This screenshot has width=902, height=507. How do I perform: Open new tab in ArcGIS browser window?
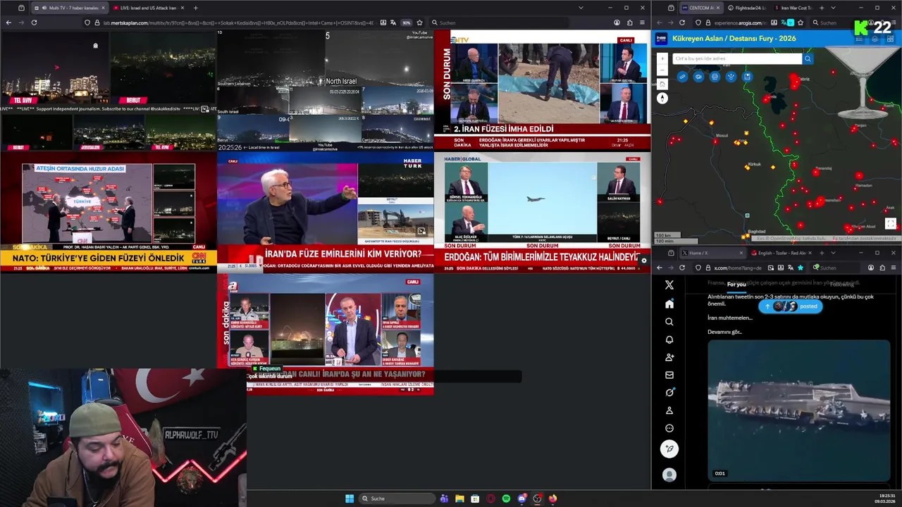822,8
